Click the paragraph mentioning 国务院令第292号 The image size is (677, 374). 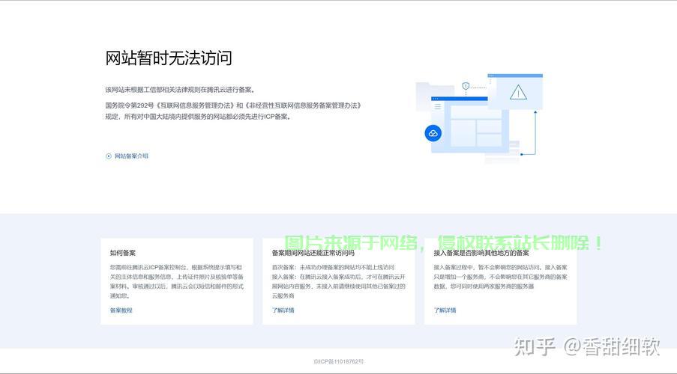tap(233, 111)
